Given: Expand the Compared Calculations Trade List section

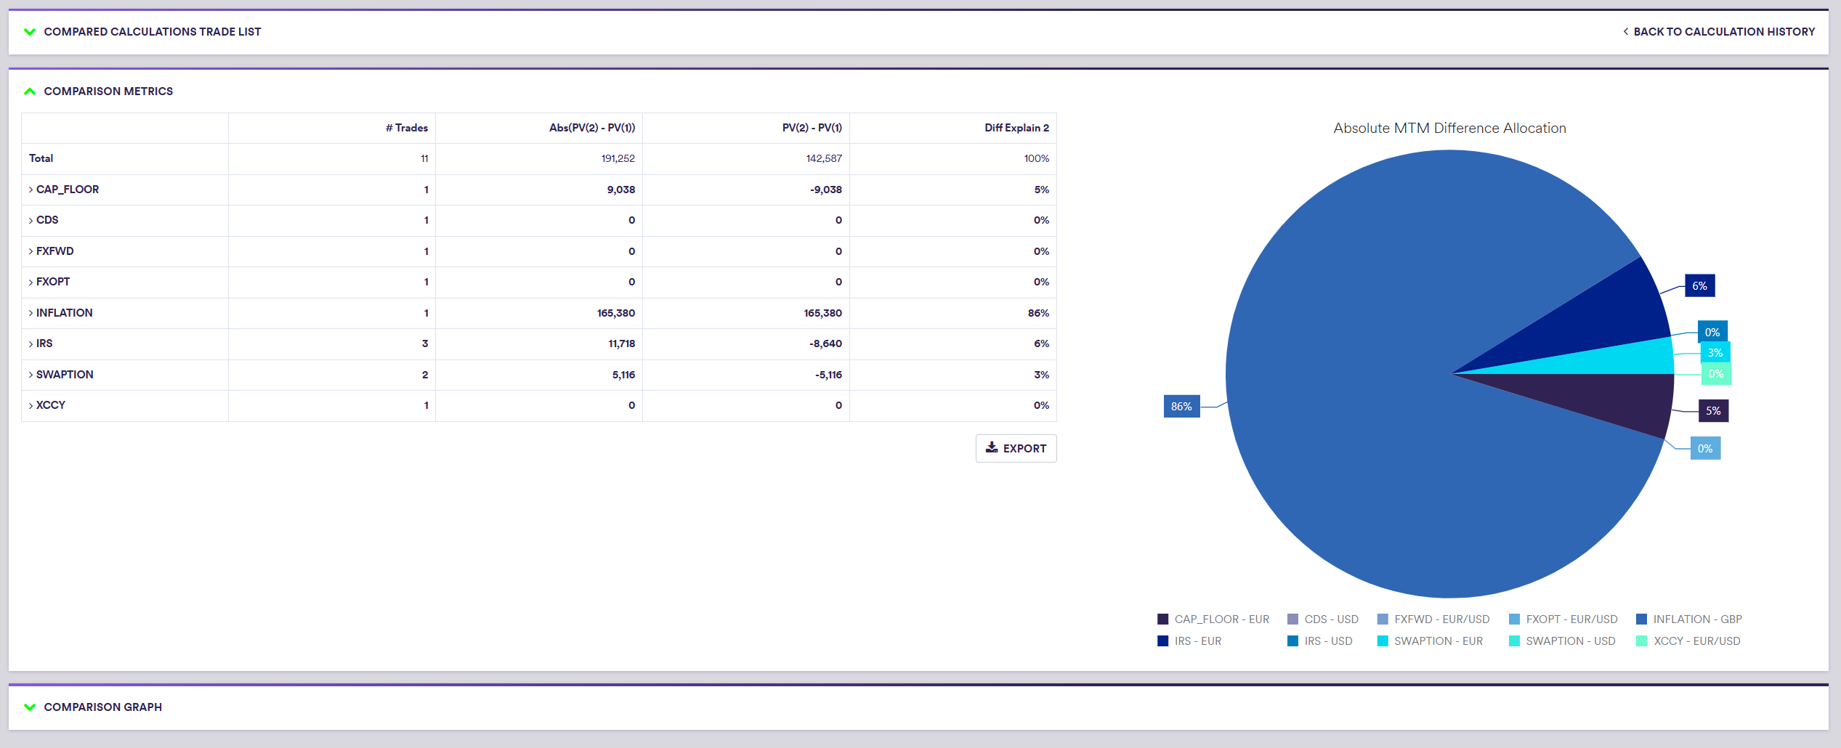Looking at the screenshot, I should tap(30, 32).
